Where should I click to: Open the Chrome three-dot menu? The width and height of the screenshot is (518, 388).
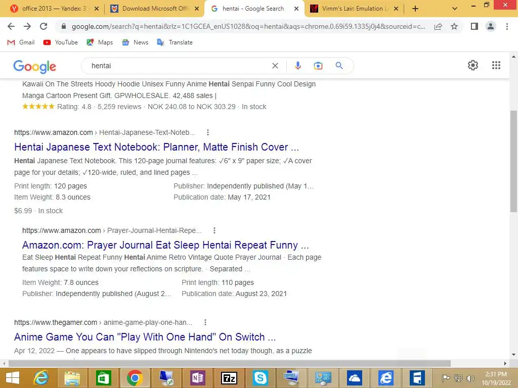pos(507,26)
